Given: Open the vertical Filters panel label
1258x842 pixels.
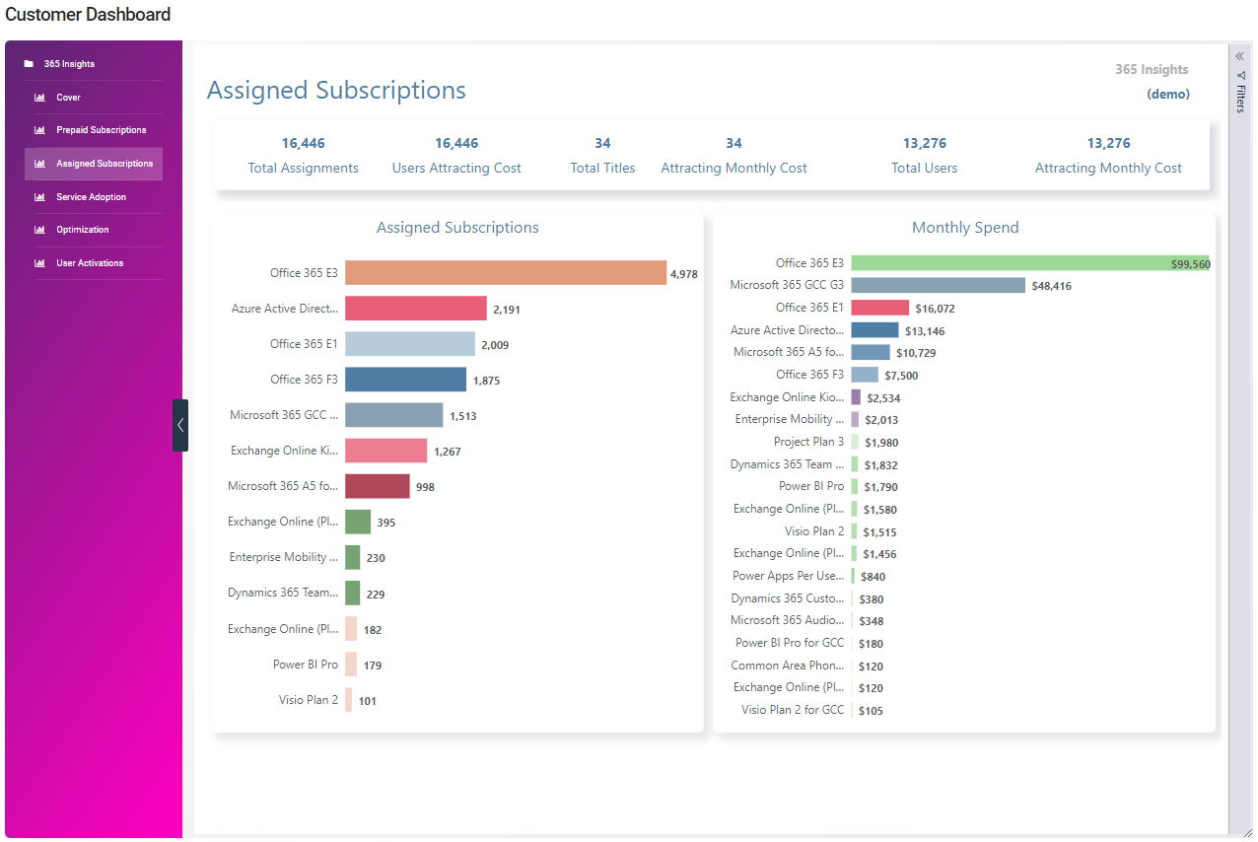Looking at the screenshot, I should [1240, 99].
